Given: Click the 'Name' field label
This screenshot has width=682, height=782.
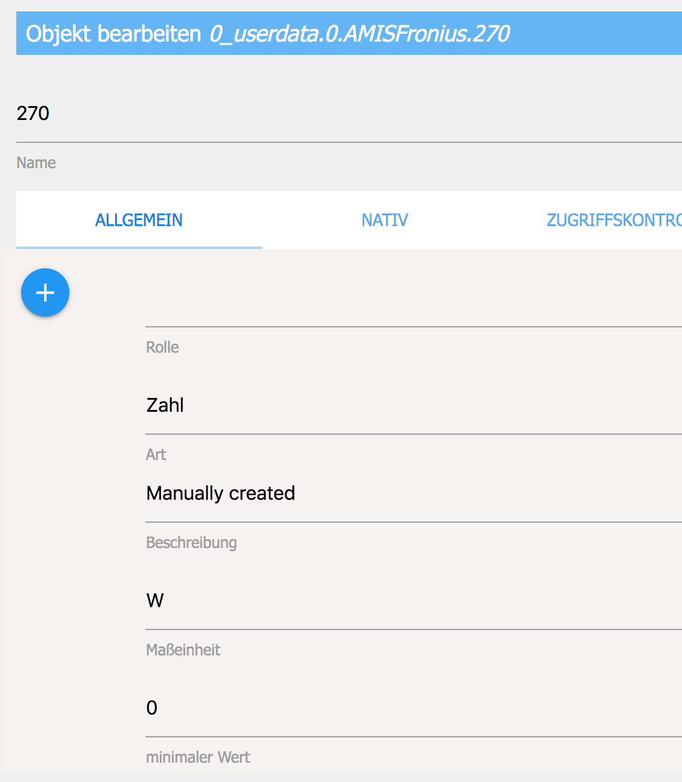Looking at the screenshot, I should pos(36,163).
